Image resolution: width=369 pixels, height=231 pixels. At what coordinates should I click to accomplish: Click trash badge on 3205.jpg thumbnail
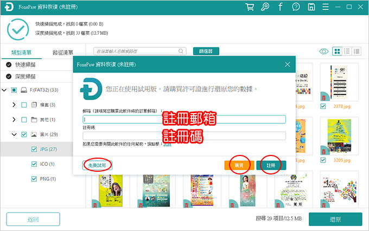324,151
